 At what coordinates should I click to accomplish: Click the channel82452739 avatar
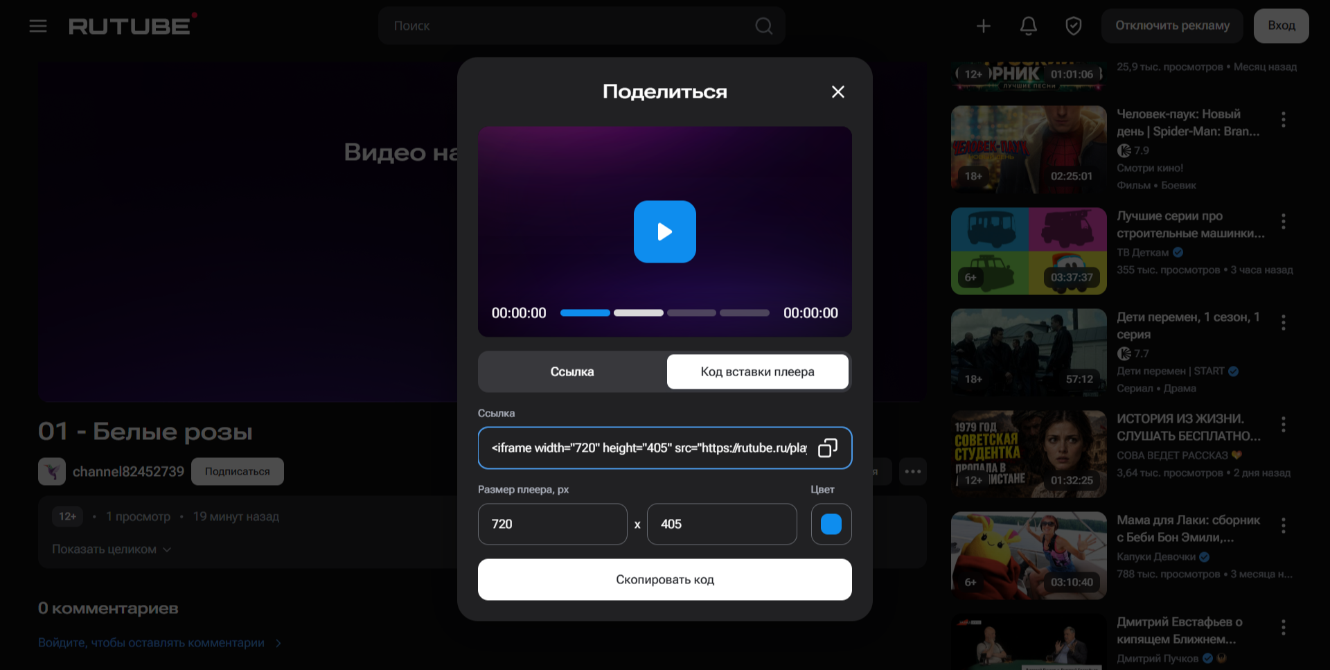[52, 471]
